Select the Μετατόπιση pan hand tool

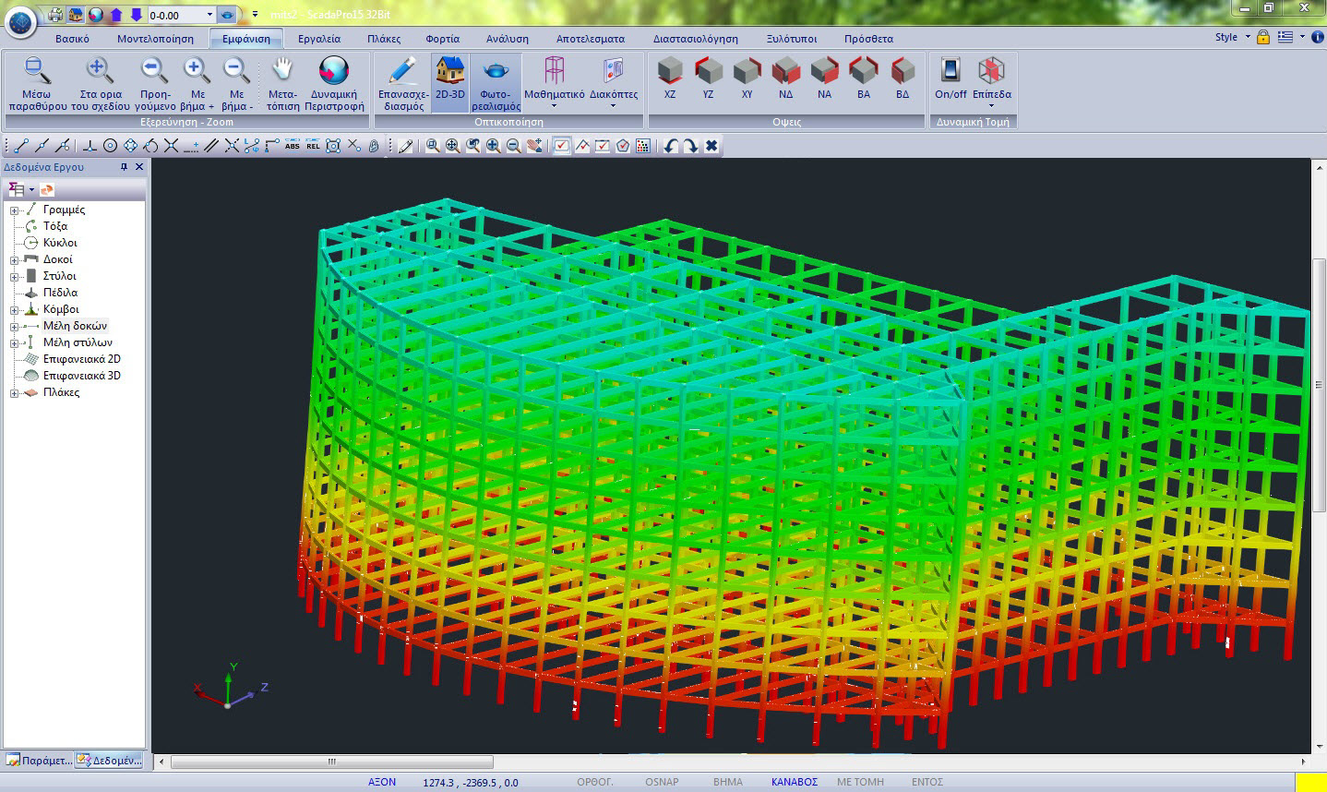(x=282, y=72)
